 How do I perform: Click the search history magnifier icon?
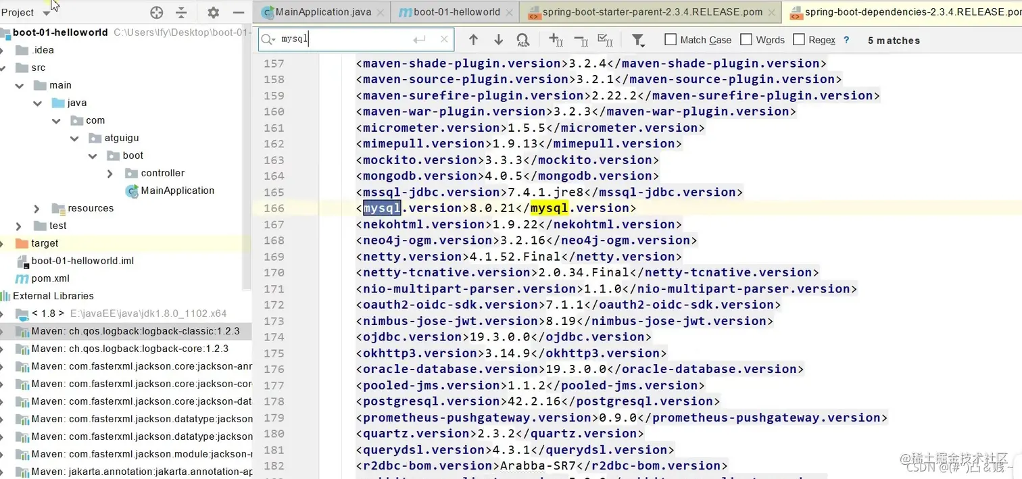click(268, 40)
